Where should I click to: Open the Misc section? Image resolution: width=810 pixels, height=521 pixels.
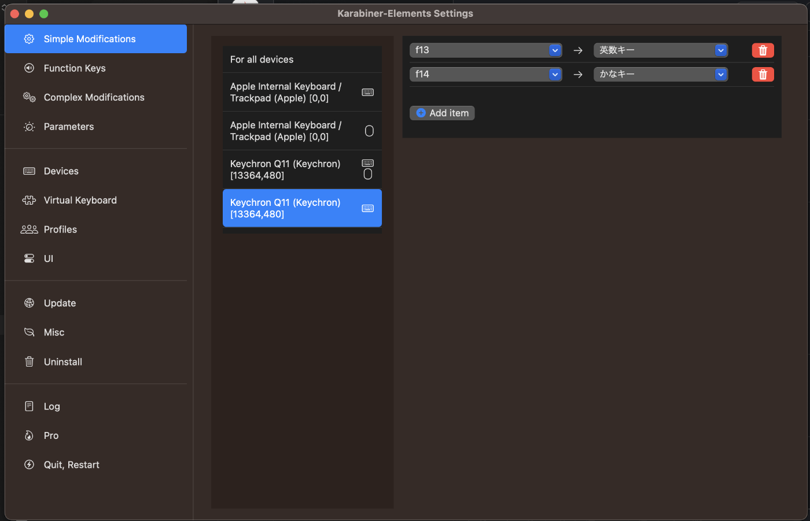pos(95,332)
